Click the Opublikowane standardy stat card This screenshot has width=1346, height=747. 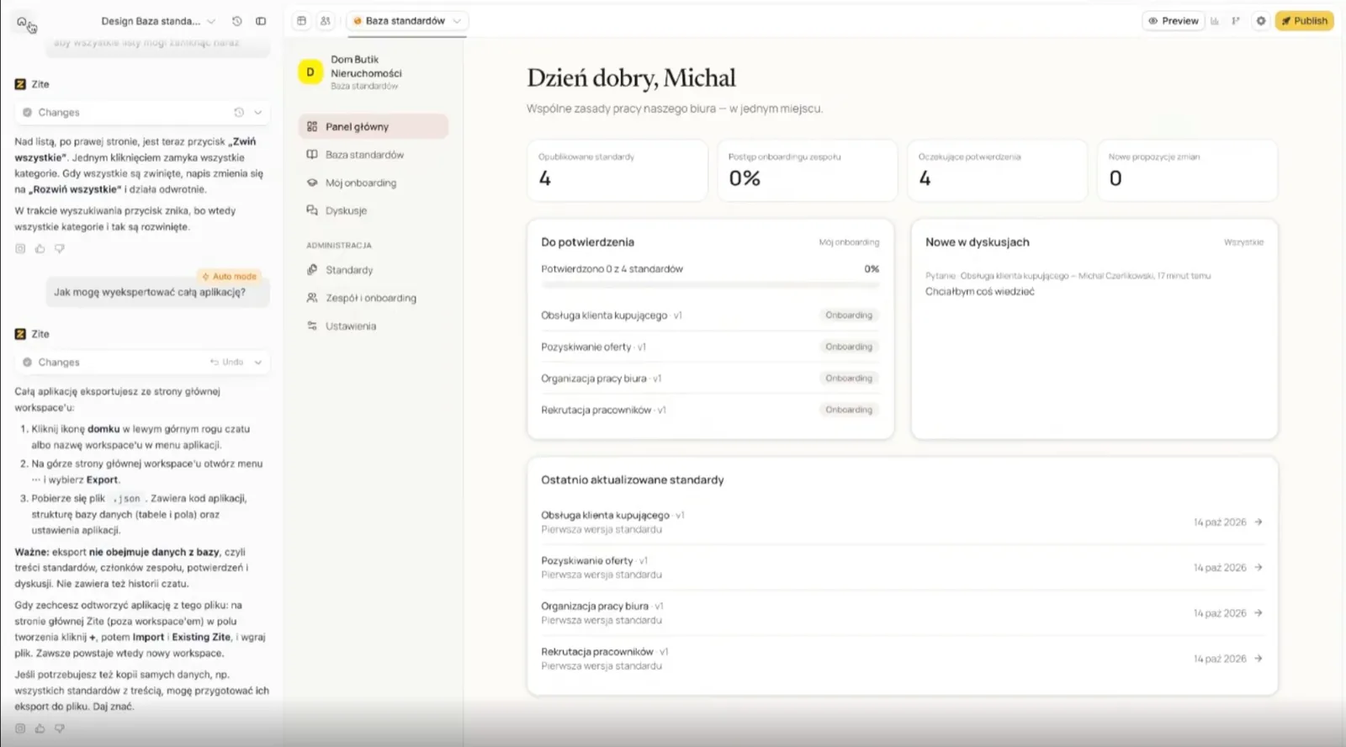617,171
